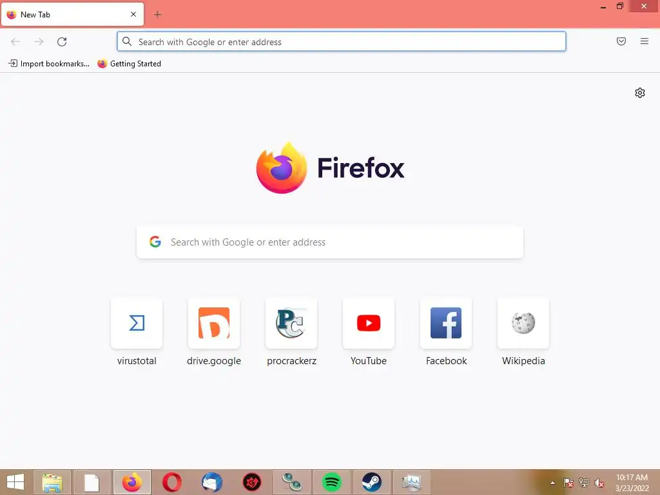Open new tab personalize gear
This screenshot has width=660, height=495.
(640, 93)
